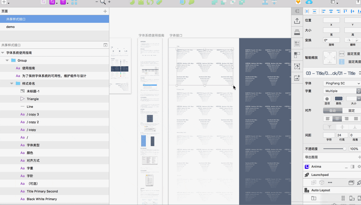Collapse the pages list icon
The image size is (361, 205).
[105, 45]
